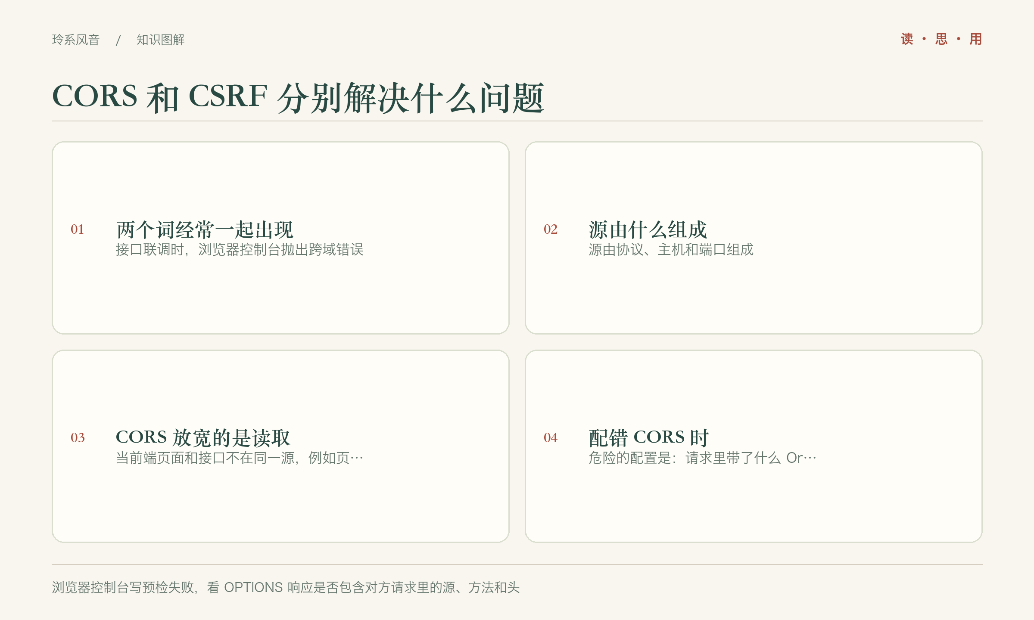Click the 读・思・用 label at top right
Screen dimensions: 1034x620
pos(941,39)
